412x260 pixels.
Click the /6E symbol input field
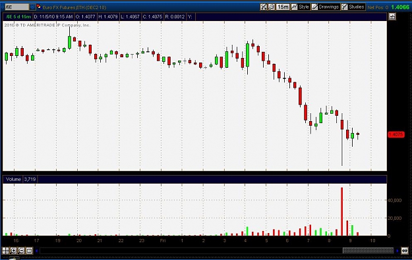click(17, 7)
